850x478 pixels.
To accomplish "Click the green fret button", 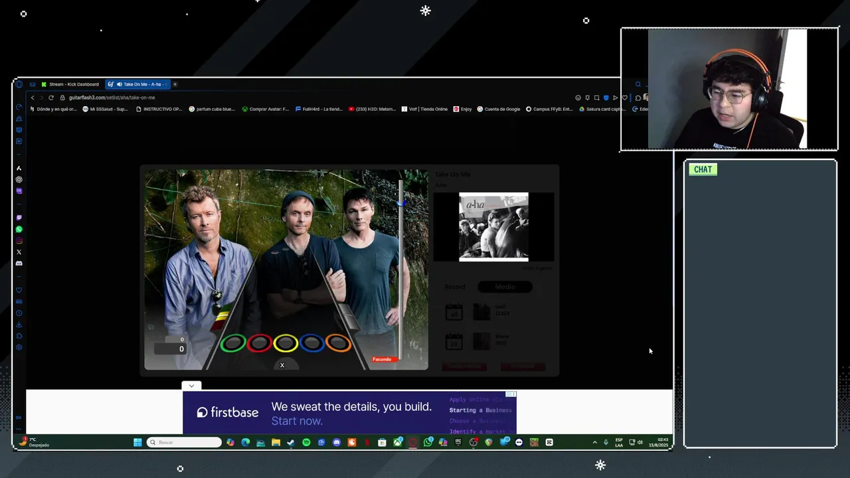I will pyautogui.click(x=233, y=343).
